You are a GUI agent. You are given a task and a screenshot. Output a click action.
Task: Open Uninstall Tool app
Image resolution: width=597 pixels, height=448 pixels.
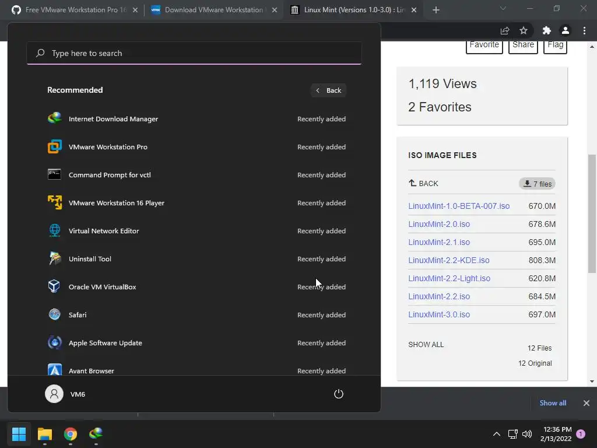point(196,258)
